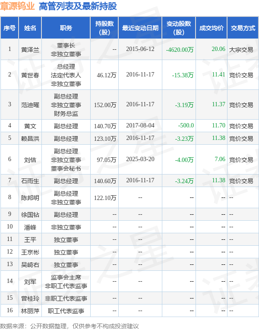
Task: Select the name 曾桂玲
Action: (30, 298)
